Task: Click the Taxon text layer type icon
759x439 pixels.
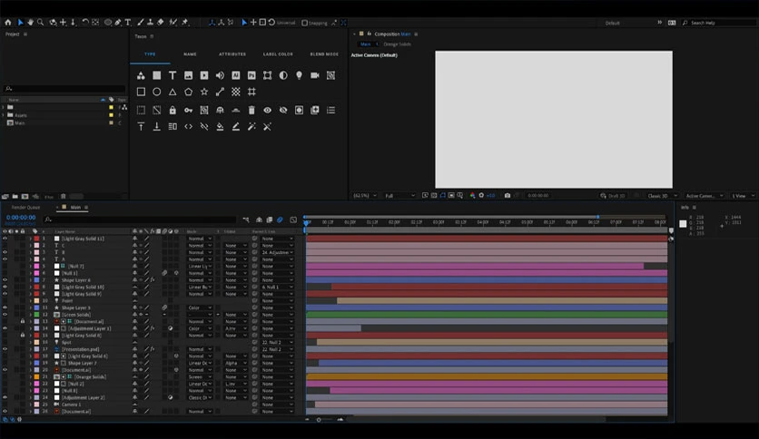Action: coord(172,75)
